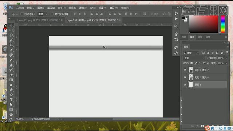233x131 pixels.
Task: Switch to the Layer-131.png document tab
Action: coord(38,20)
